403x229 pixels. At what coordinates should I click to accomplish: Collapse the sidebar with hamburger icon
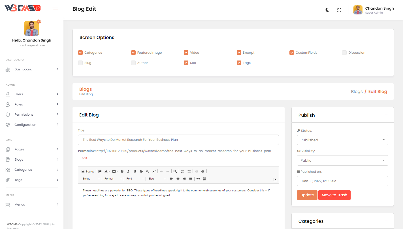click(x=56, y=8)
